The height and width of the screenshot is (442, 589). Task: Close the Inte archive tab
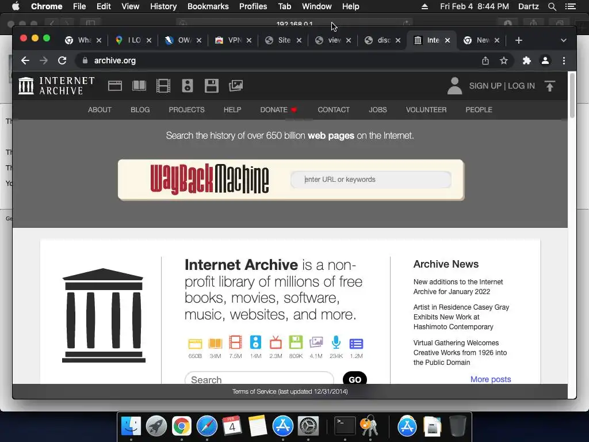448,40
